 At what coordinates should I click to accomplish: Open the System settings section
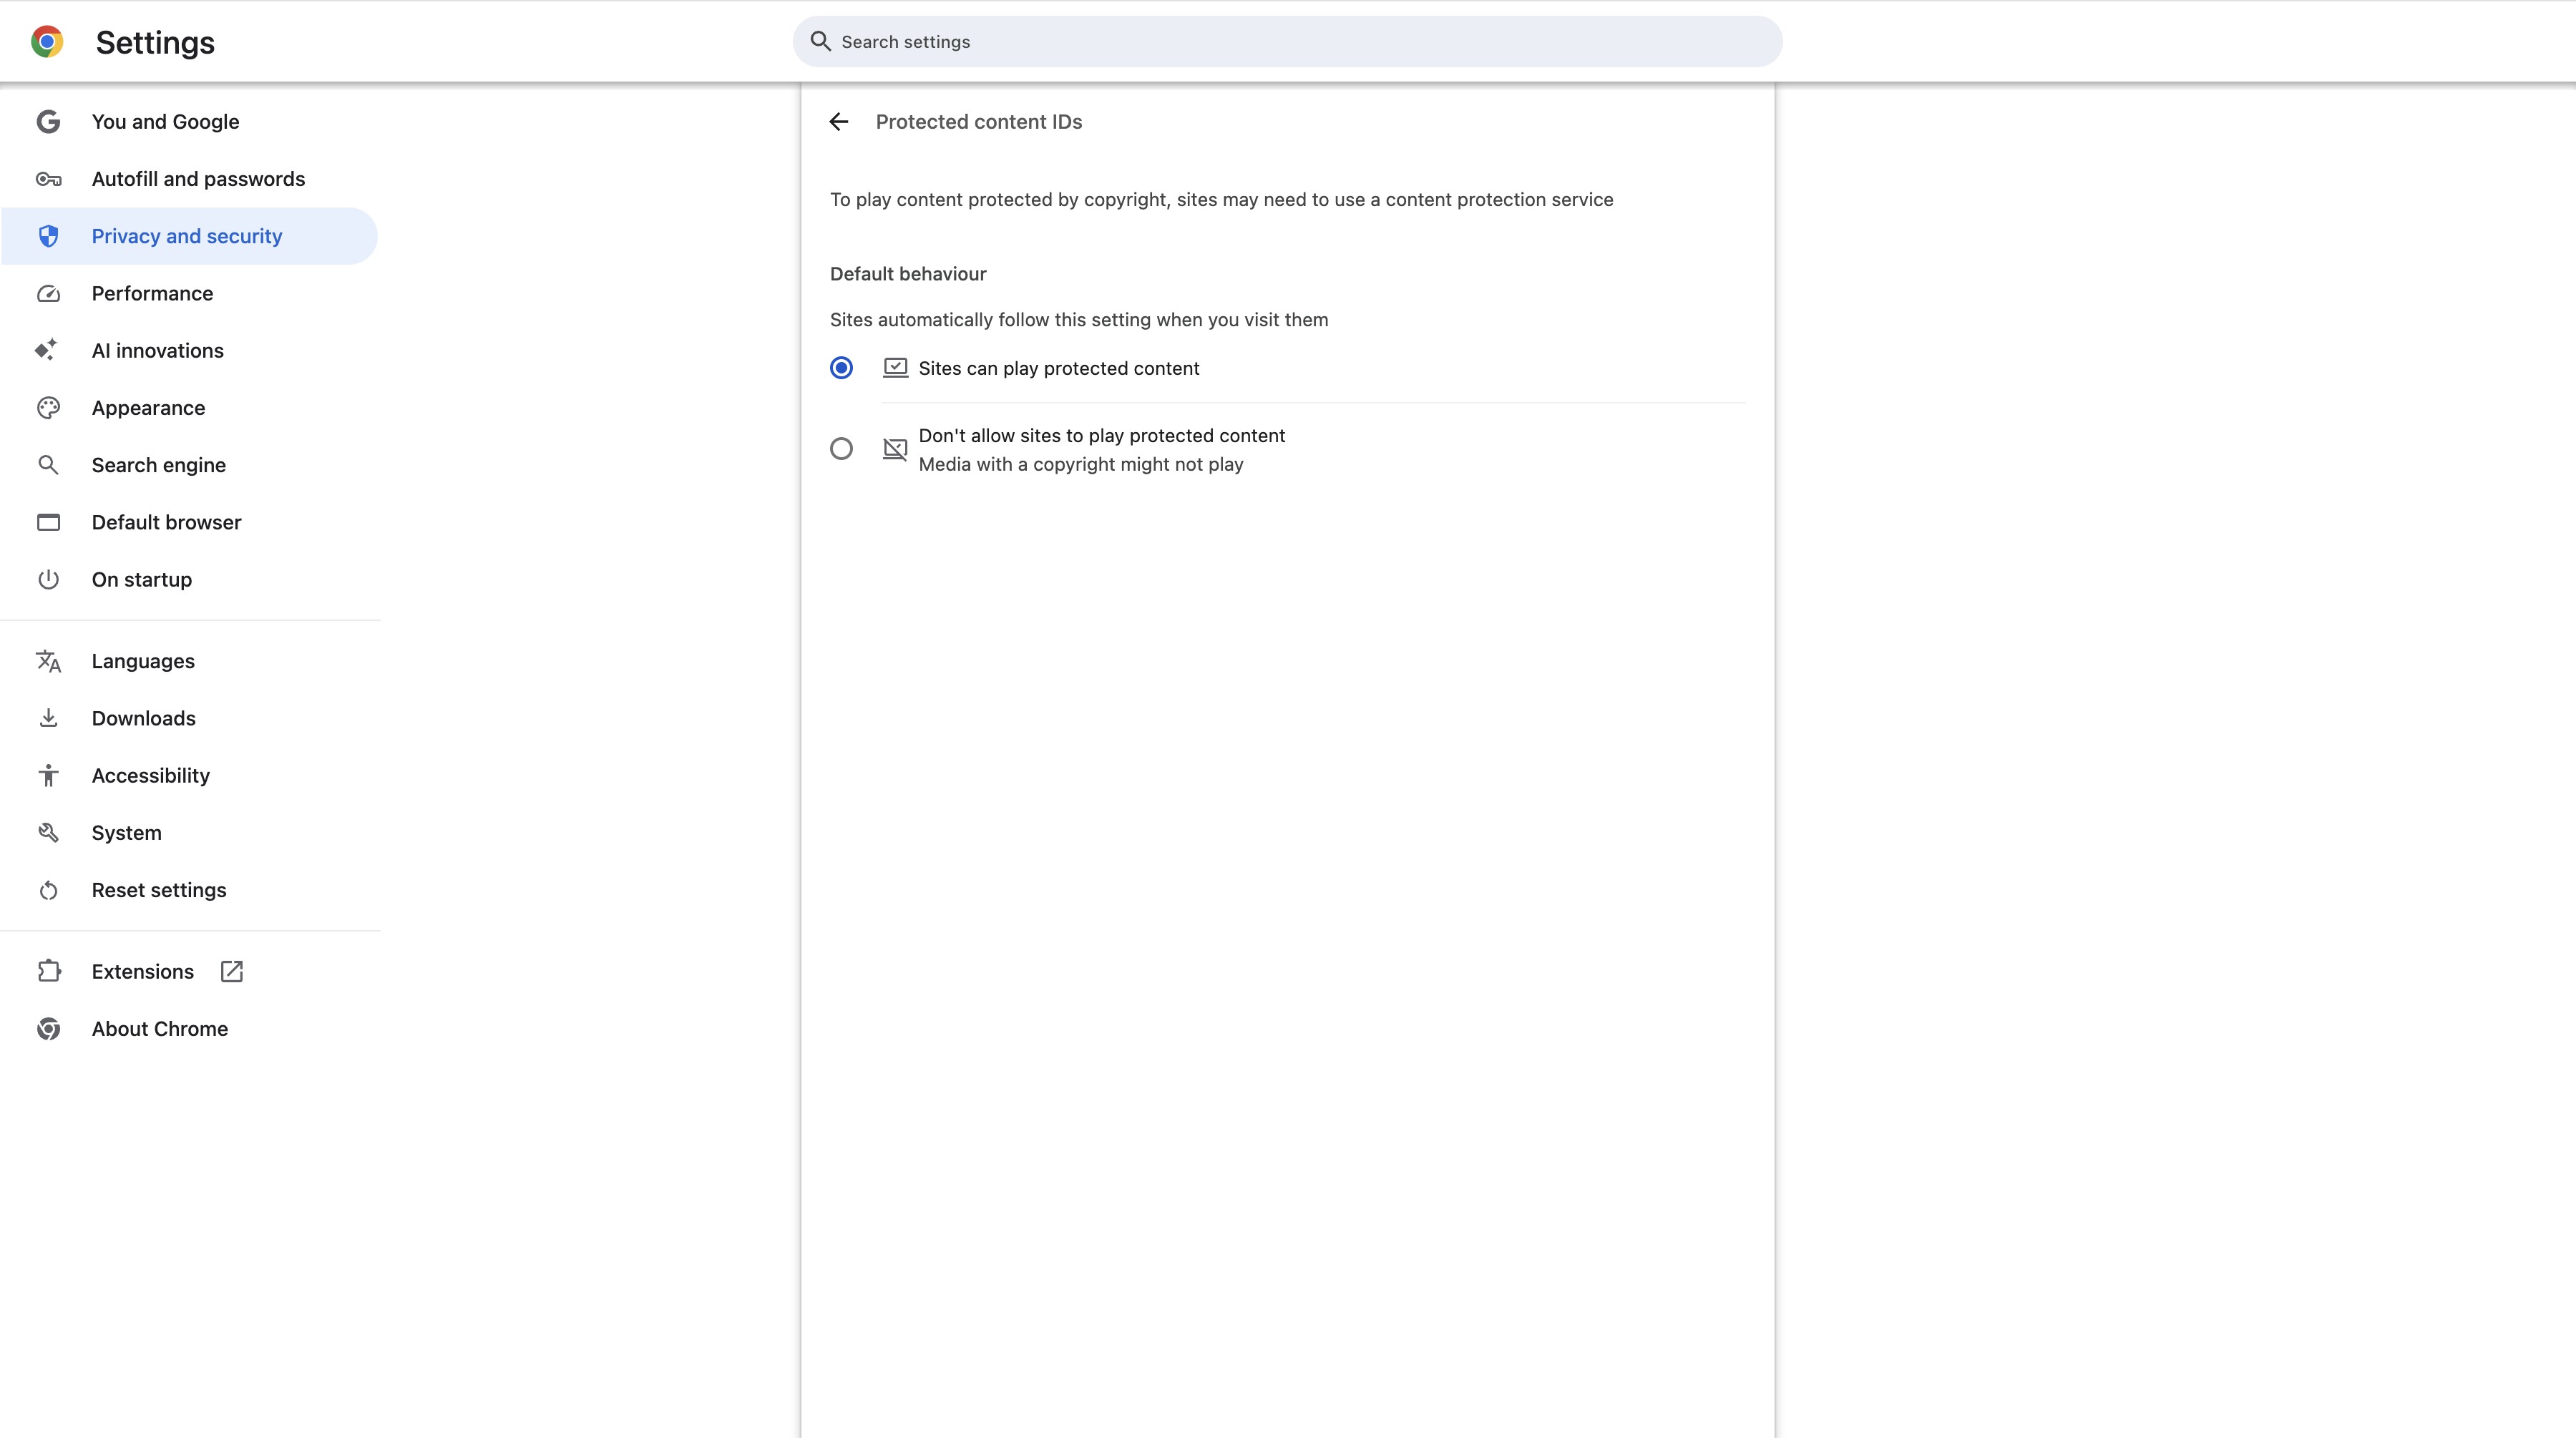coord(125,832)
